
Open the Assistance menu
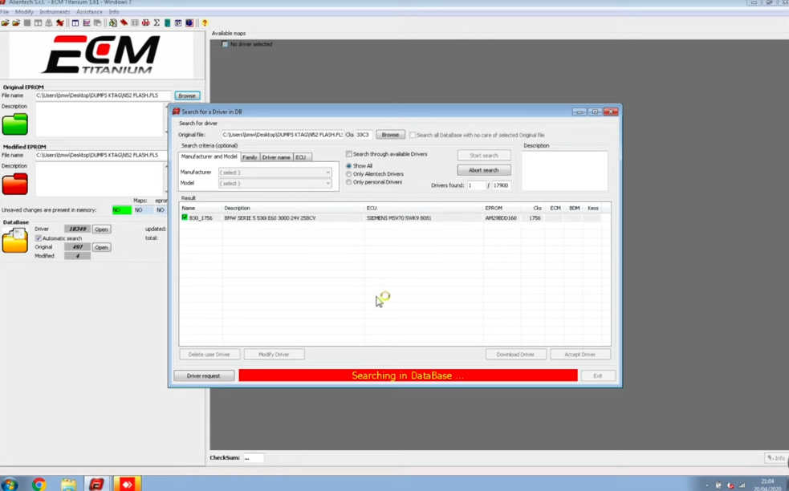coord(89,11)
